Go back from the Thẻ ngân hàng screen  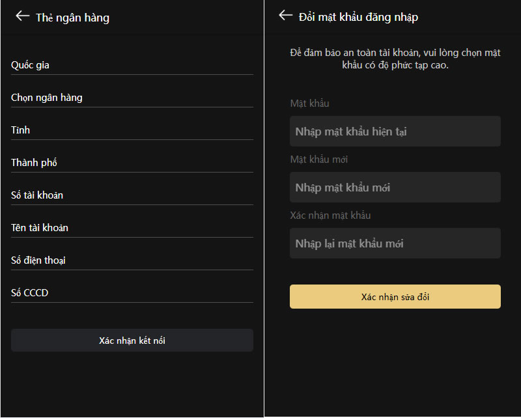tap(23, 16)
